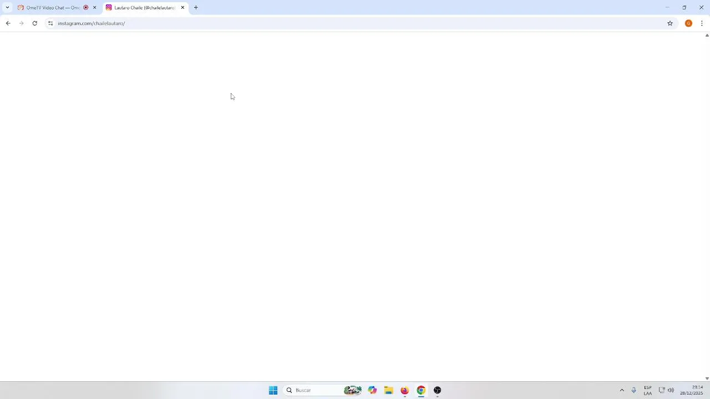
Task: Click the Buscar taskbar search box
Action: point(323,390)
